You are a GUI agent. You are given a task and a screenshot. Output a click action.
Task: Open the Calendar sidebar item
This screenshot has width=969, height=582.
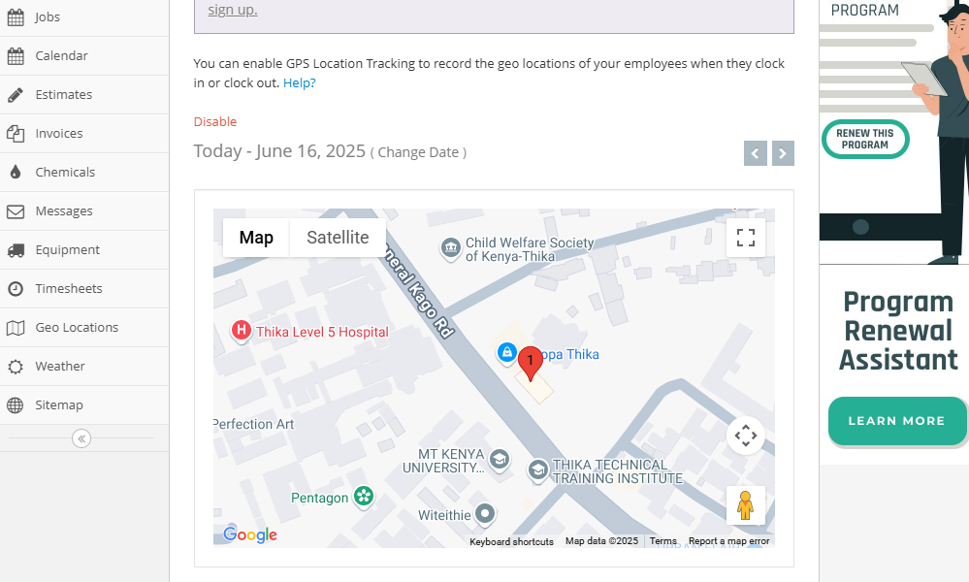tap(84, 56)
